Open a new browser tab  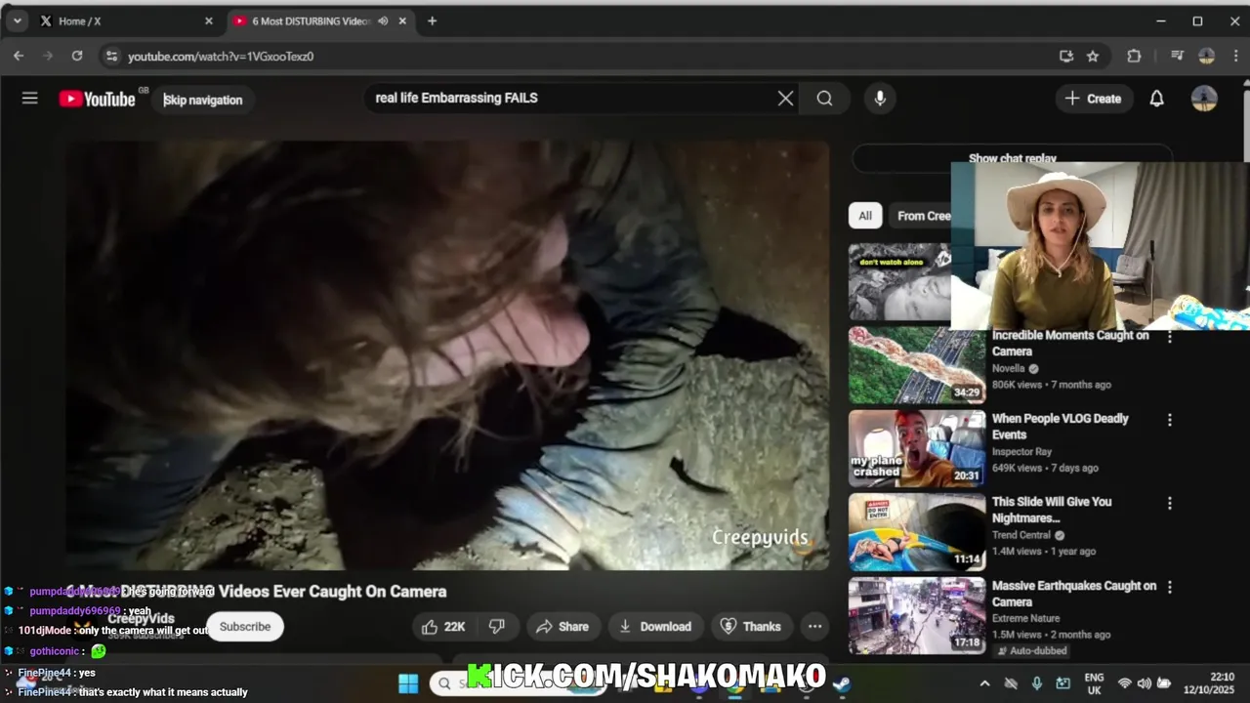432,21
